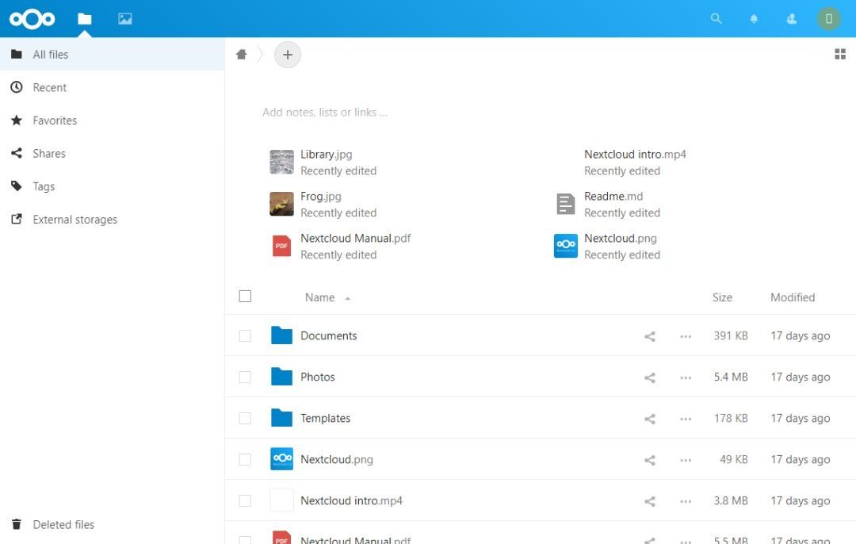Open the Photos app icon in header
The height and width of the screenshot is (544, 856).
point(124,18)
